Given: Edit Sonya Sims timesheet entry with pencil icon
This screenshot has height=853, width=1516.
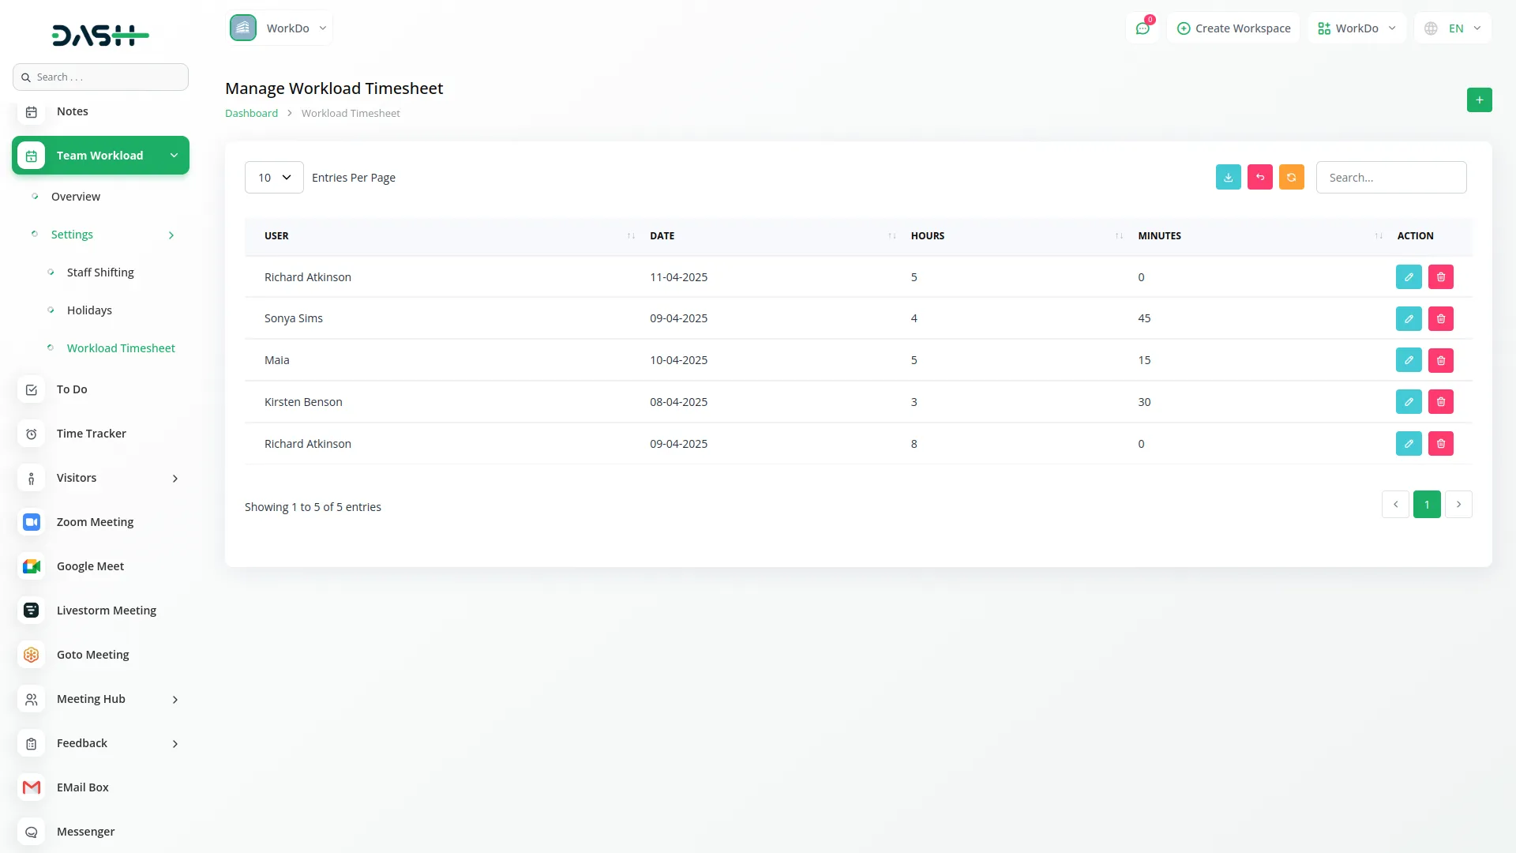Looking at the screenshot, I should click(1409, 318).
